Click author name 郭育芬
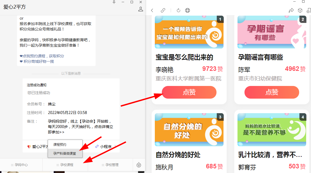311x173 pixels. pos(247,167)
